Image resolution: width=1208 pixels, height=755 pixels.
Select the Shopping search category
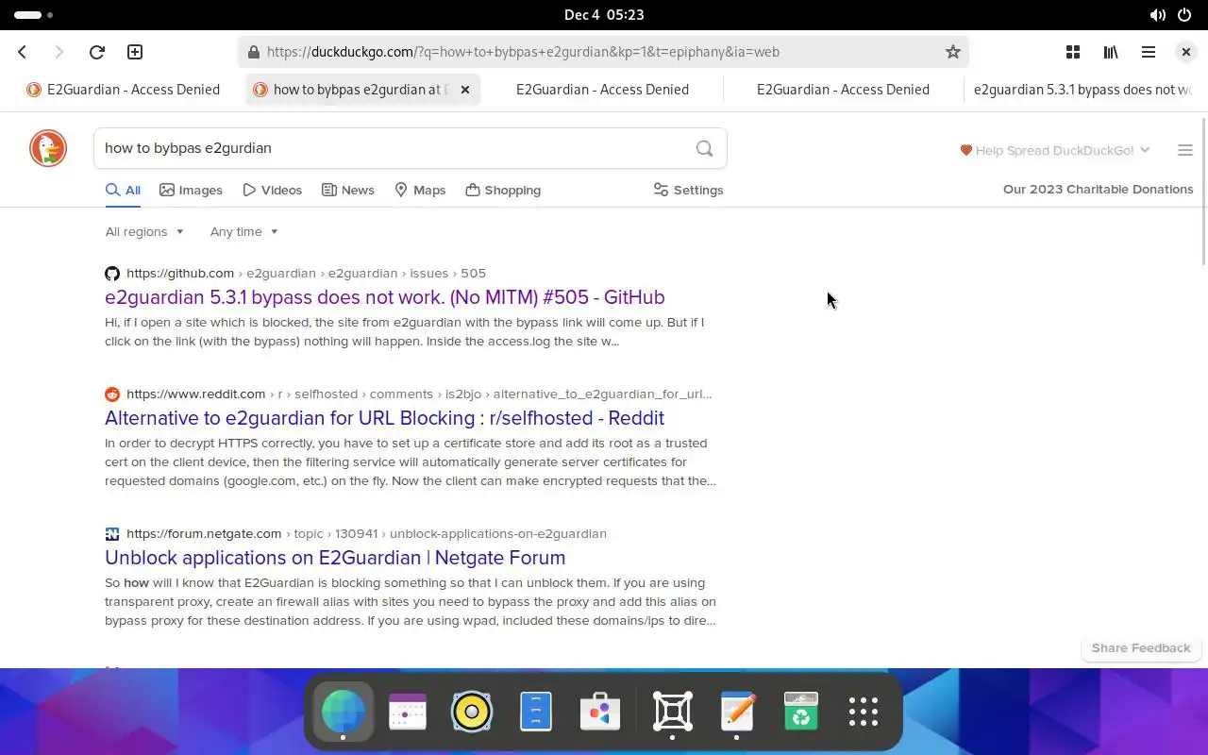tap(503, 191)
